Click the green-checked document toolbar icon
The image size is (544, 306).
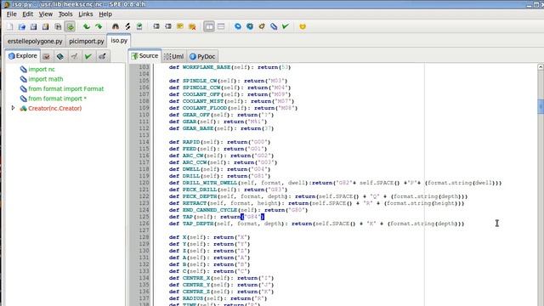139,26
